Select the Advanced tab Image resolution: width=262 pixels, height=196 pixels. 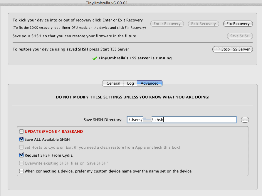click(x=150, y=83)
